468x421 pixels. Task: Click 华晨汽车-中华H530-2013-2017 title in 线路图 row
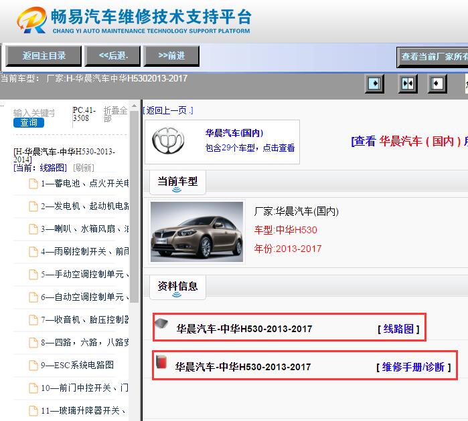(x=244, y=329)
